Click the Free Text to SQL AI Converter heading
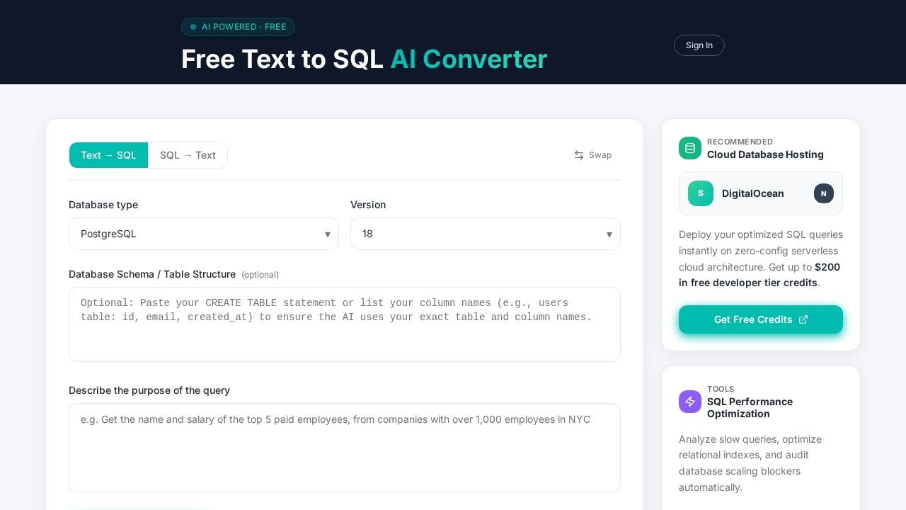 click(x=365, y=59)
